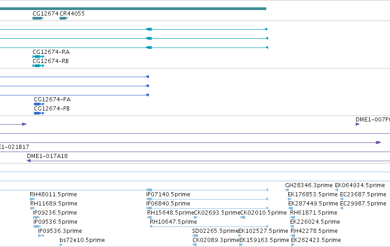Select the EK262423.5prime EST label
390x247 pixels.
(x=316, y=240)
